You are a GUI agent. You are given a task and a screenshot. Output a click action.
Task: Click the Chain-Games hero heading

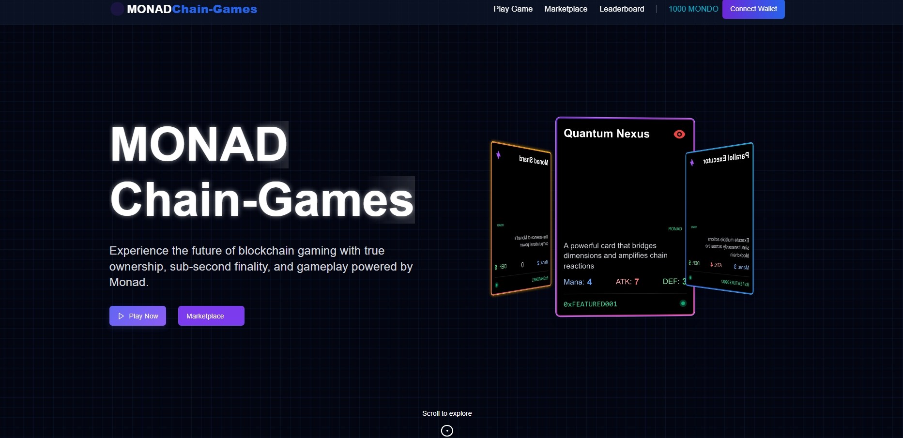click(x=262, y=199)
